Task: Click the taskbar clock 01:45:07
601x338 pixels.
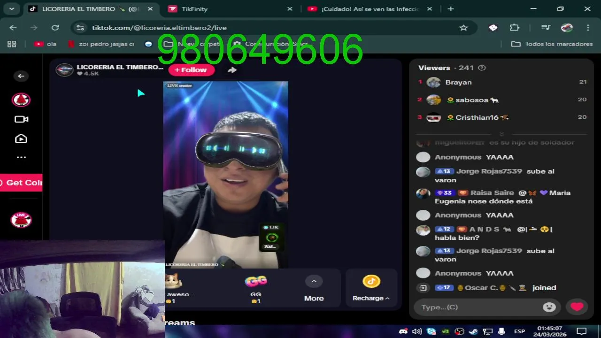Action: [x=550, y=328]
